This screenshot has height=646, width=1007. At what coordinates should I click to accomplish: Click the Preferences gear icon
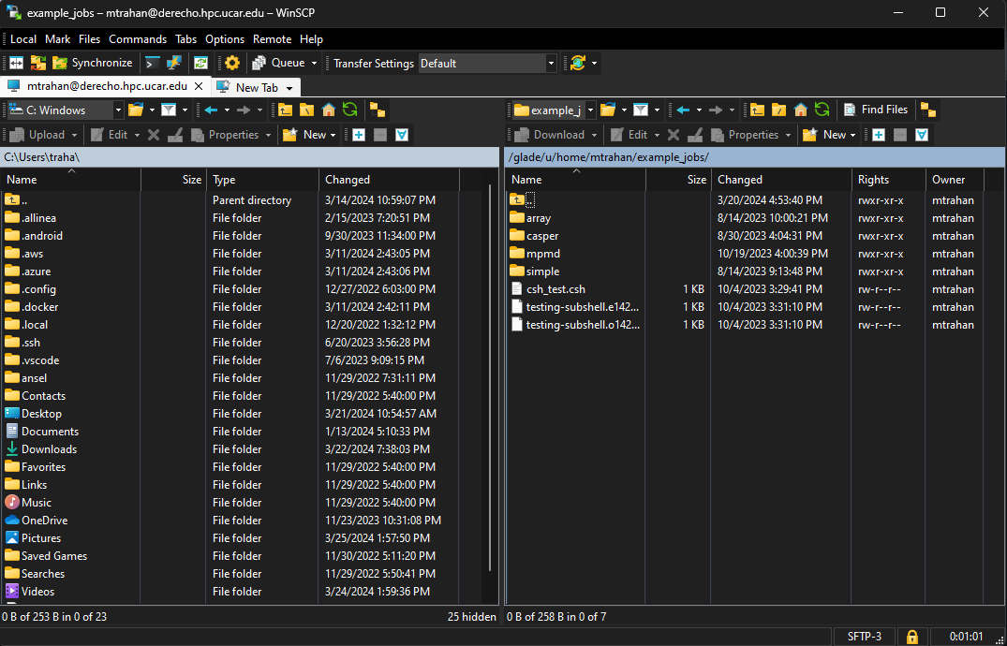pyautogui.click(x=231, y=63)
